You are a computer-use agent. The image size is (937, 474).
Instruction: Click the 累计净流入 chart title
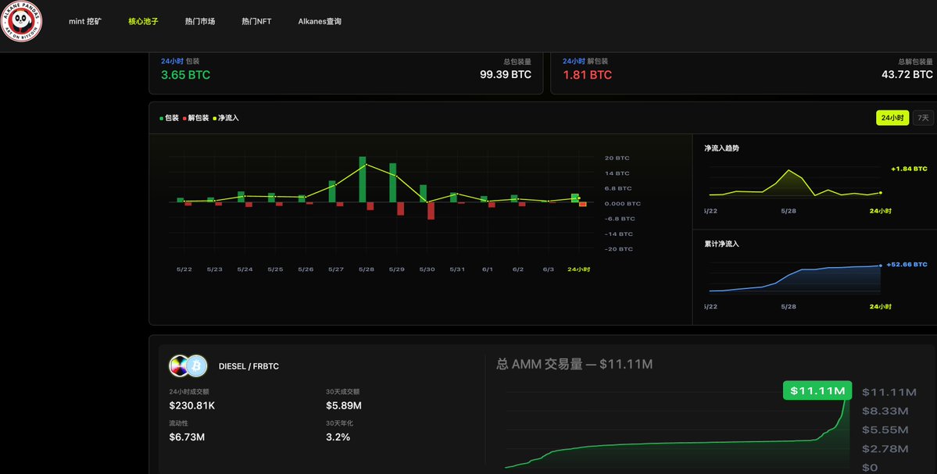point(721,244)
